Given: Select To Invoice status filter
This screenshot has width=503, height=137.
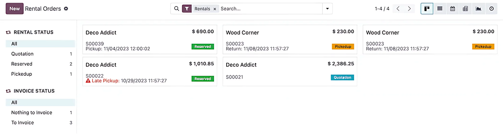Looking at the screenshot, I should (x=23, y=122).
